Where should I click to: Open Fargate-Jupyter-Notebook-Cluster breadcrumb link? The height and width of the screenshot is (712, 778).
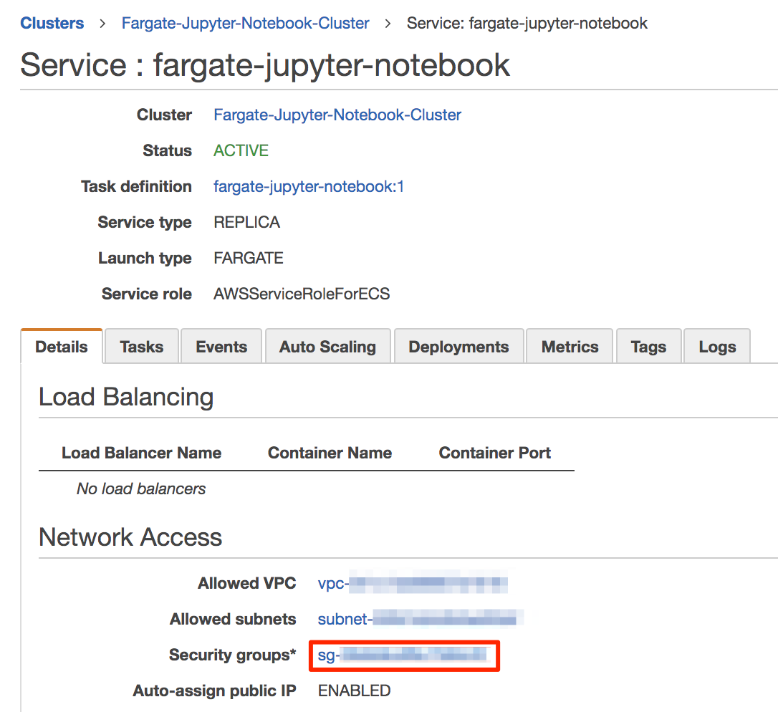246,24
